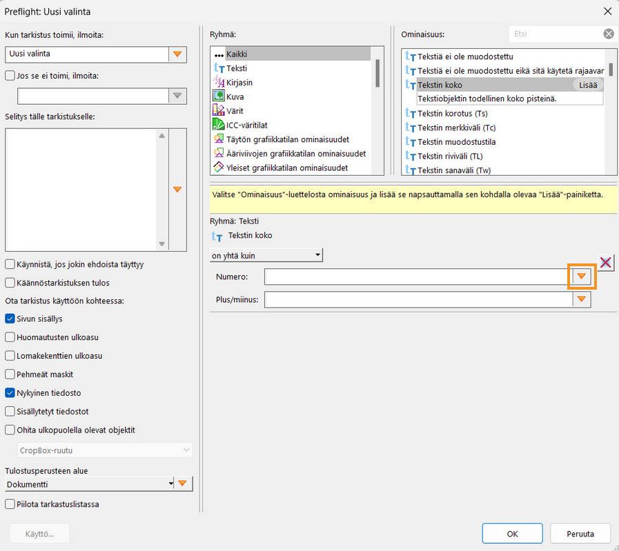Open orange arrow beside description text box
The image size is (619, 551).
coord(177,190)
